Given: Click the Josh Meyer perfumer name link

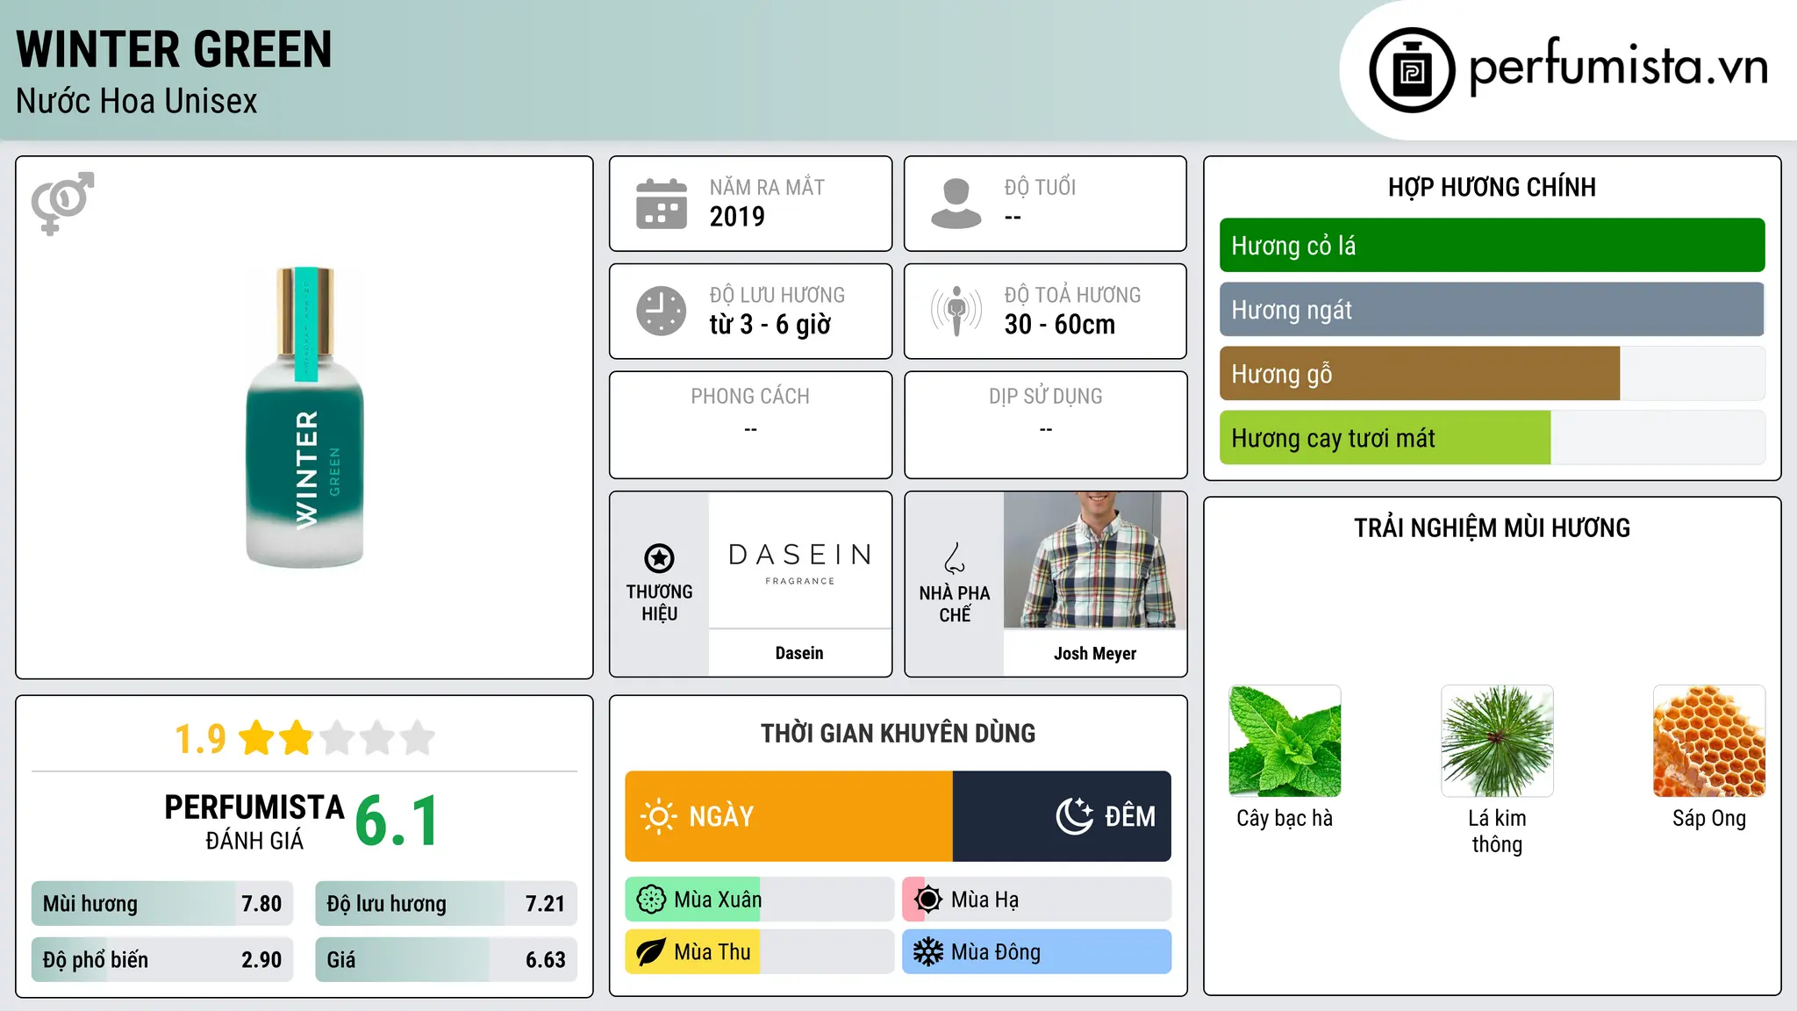Looking at the screenshot, I should (1095, 653).
